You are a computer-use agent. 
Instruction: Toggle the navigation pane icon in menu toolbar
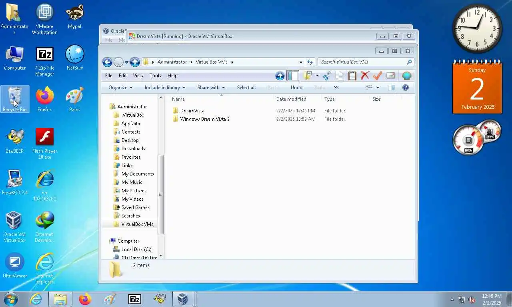click(293, 76)
